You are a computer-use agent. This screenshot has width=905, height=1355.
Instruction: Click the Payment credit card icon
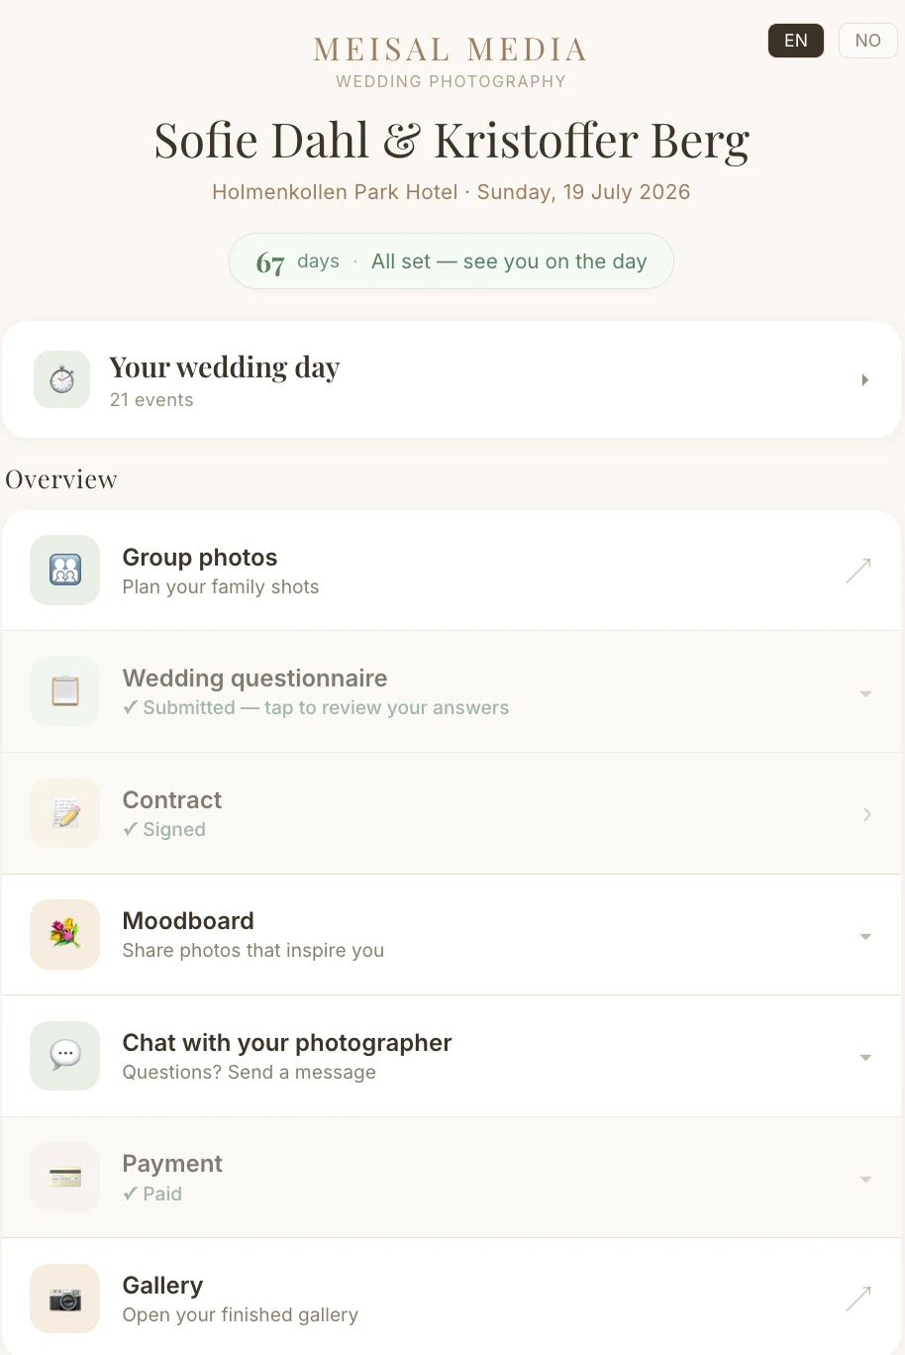[65, 1177]
